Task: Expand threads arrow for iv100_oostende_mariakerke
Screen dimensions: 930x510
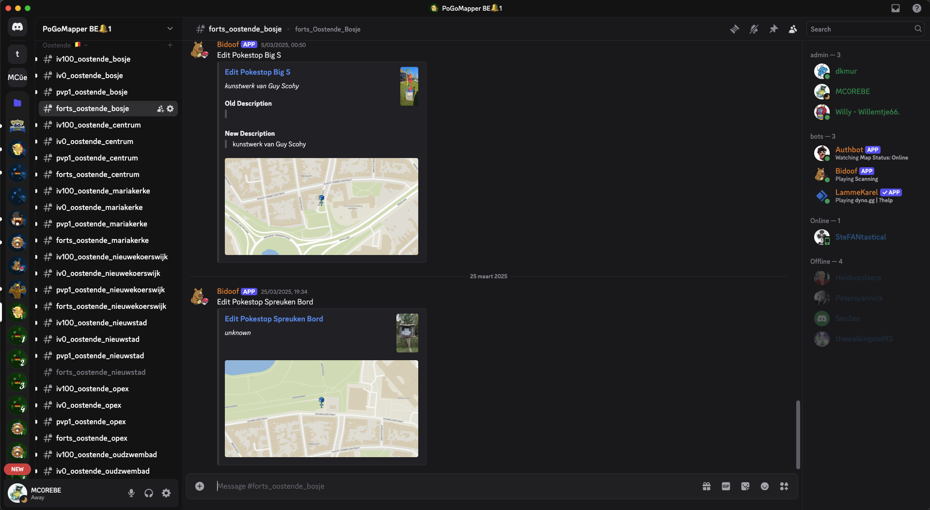Action: coord(36,191)
